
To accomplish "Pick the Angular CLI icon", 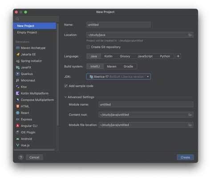I will [x=18, y=126].
